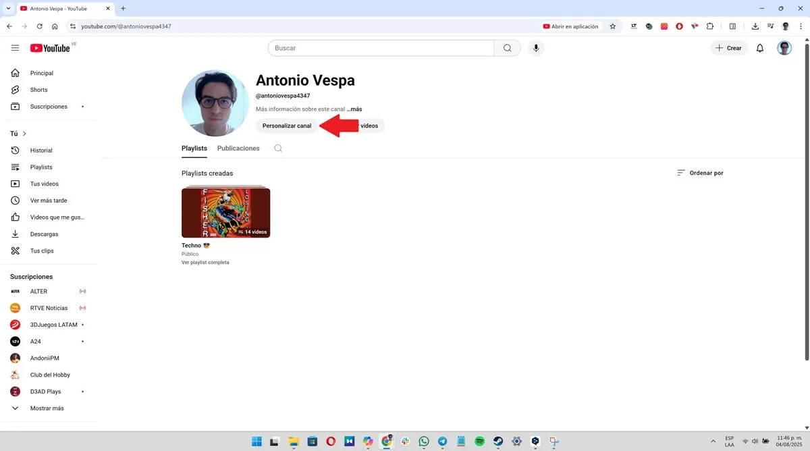The width and height of the screenshot is (810, 451).
Task: Click the Personalizar canal button
Action: click(286, 126)
